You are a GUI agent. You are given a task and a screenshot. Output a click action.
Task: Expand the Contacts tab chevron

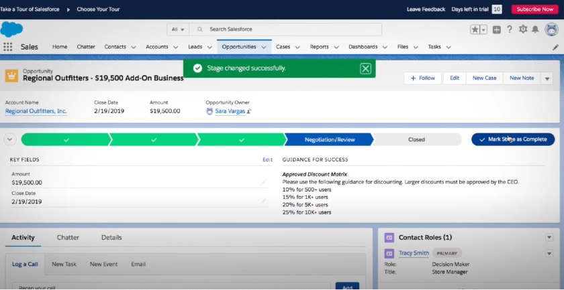coord(134,47)
